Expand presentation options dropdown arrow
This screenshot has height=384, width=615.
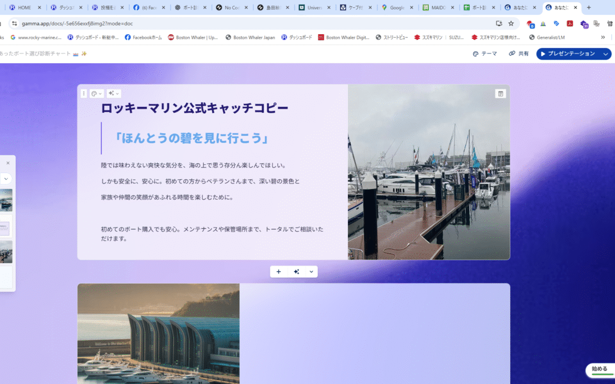(606, 53)
